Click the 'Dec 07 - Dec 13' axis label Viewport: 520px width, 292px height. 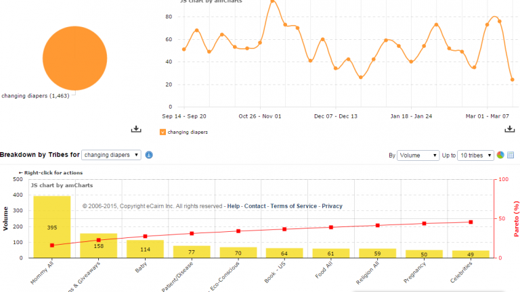336,116
